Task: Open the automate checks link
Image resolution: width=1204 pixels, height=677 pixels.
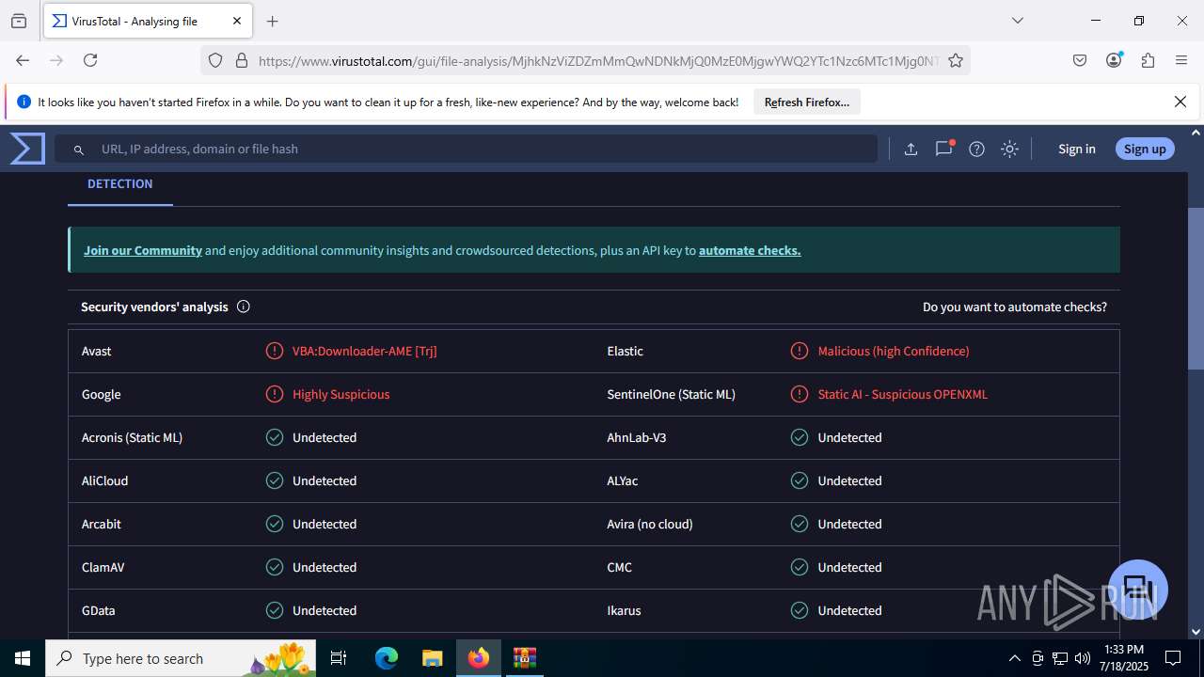Action: [750, 250]
